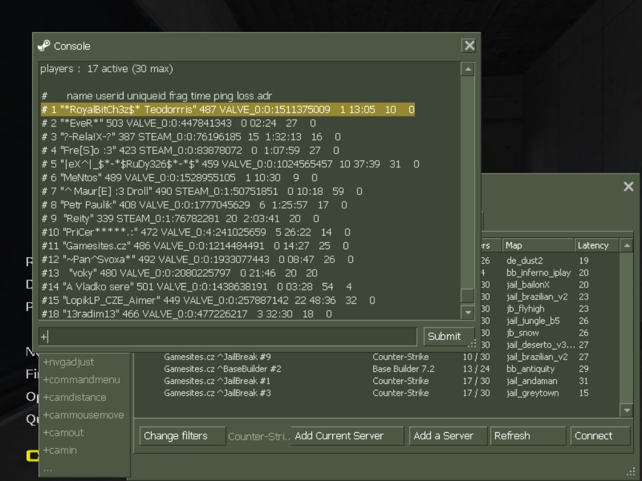
Task: Click player line #10 "PriCer"
Action: pos(196,232)
